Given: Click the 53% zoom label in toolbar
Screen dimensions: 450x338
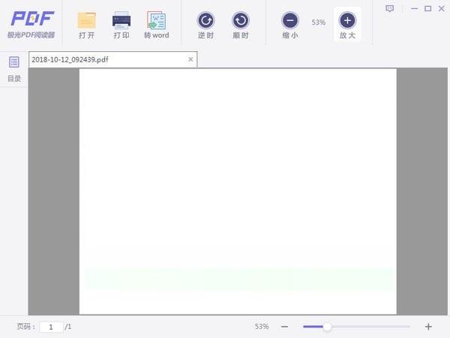Looking at the screenshot, I should click(x=319, y=22).
